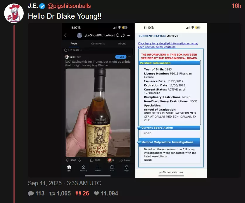
Task: Click the reply bubble icon with 113
Action: pos(31,193)
